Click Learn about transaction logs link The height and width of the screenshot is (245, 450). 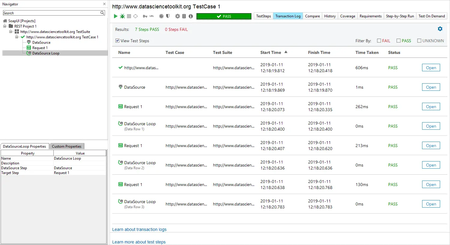[139, 229]
